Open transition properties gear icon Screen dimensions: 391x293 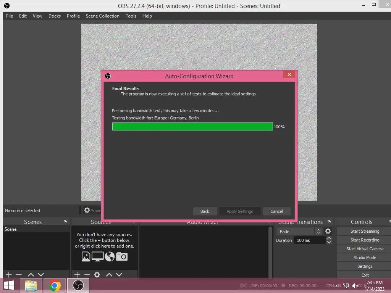click(x=328, y=232)
